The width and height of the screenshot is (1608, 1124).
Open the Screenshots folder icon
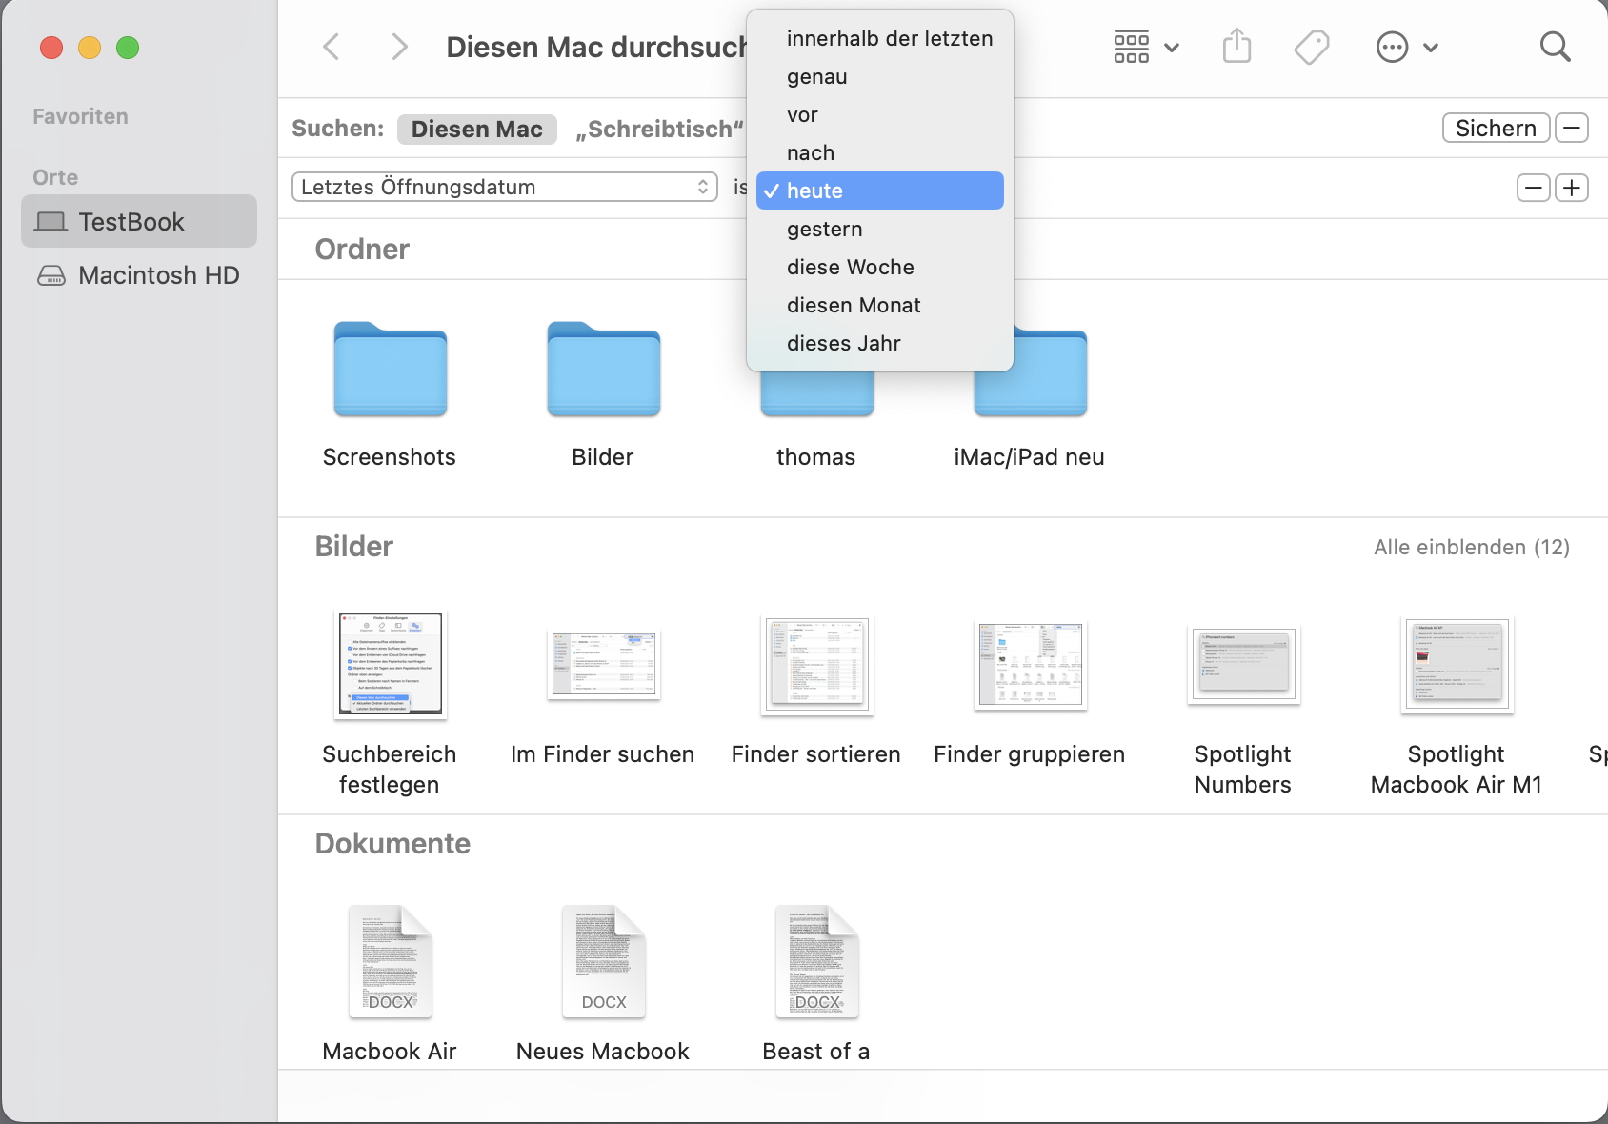(x=389, y=371)
